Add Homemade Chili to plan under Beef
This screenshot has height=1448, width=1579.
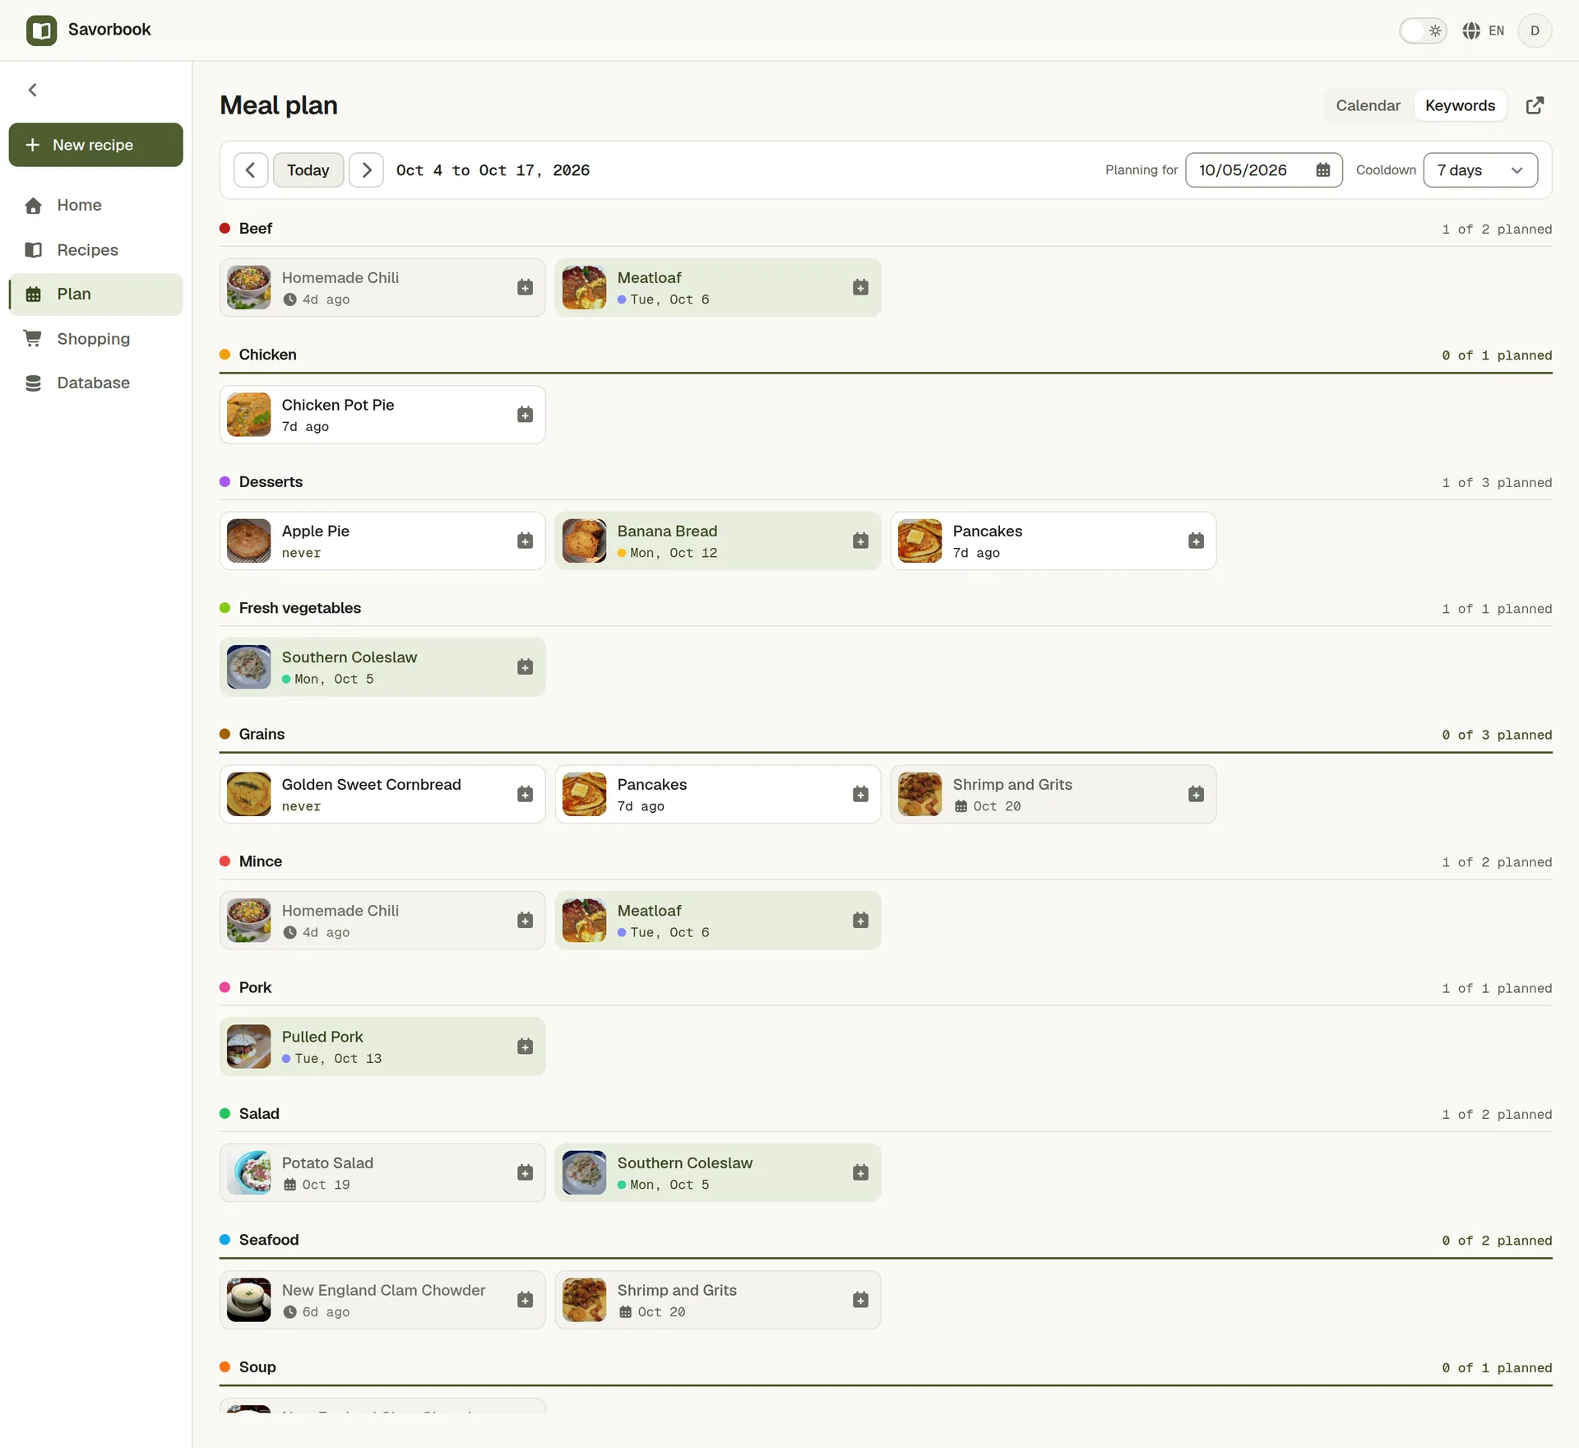click(x=525, y=287)
